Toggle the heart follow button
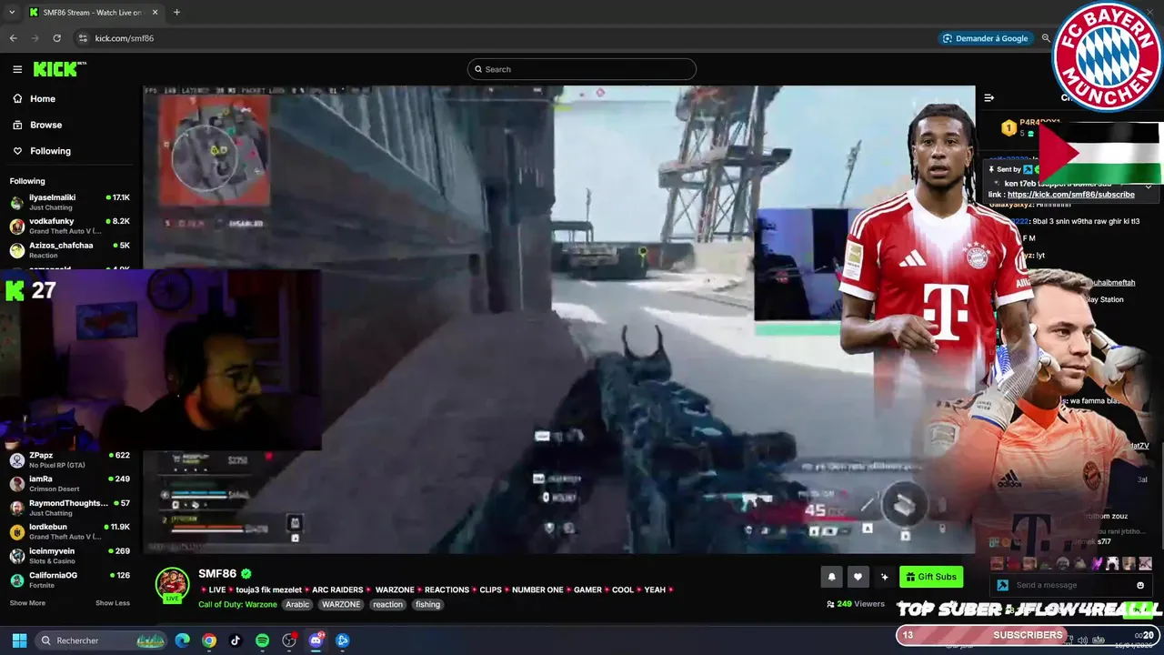 coord(858,577)
